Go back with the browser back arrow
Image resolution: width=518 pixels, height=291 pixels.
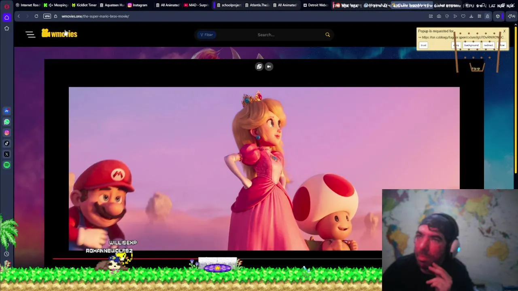click(x=18, y=16)
